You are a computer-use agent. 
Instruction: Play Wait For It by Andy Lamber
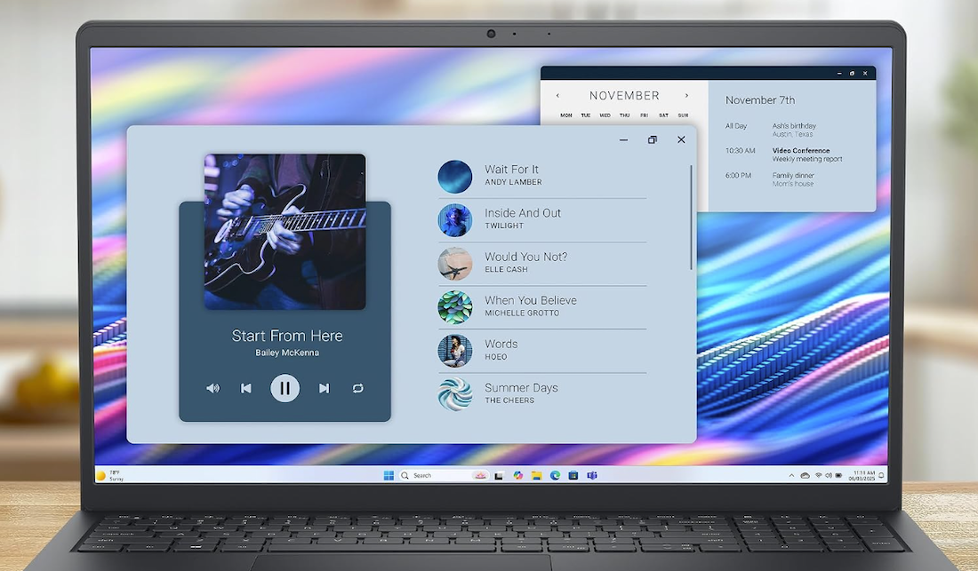click(x=541, y=176)
